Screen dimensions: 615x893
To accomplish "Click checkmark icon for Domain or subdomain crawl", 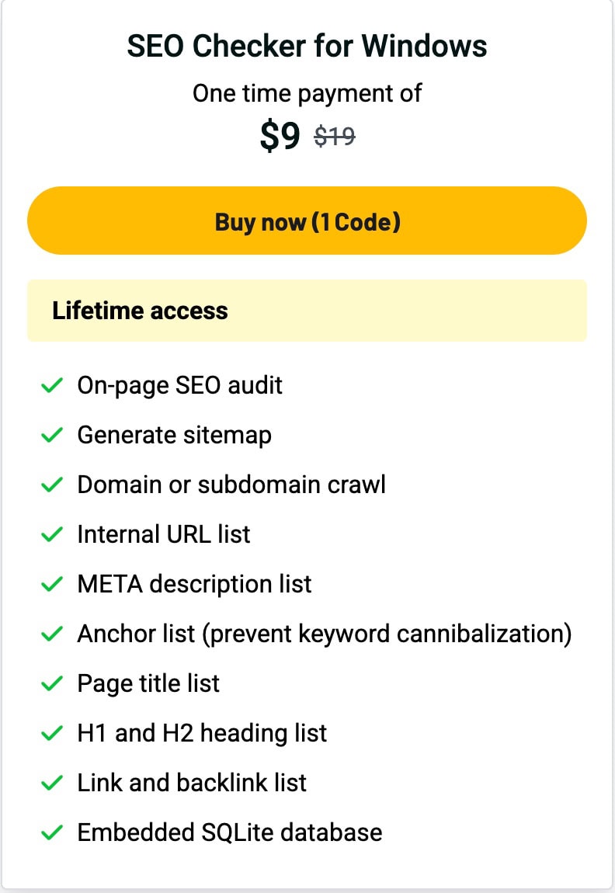I will click(x=51, y=485).
